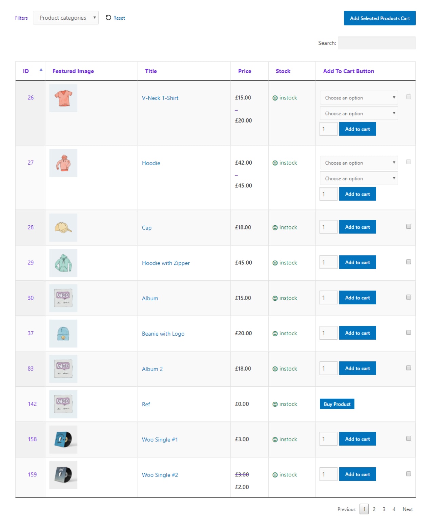Click the Reset refresh icon
Viewport: 431px width, 526px height.
click(x=108, y=18)
